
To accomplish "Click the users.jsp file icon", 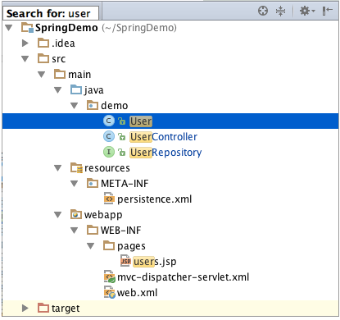I will point(125,261).
